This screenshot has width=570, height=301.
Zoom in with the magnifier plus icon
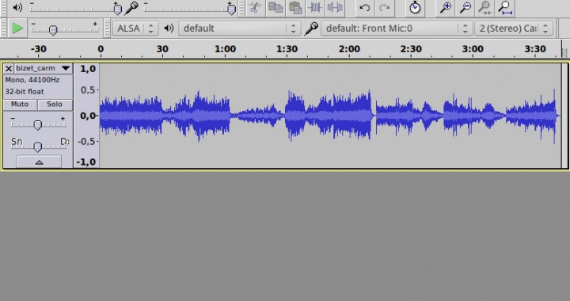446,8
